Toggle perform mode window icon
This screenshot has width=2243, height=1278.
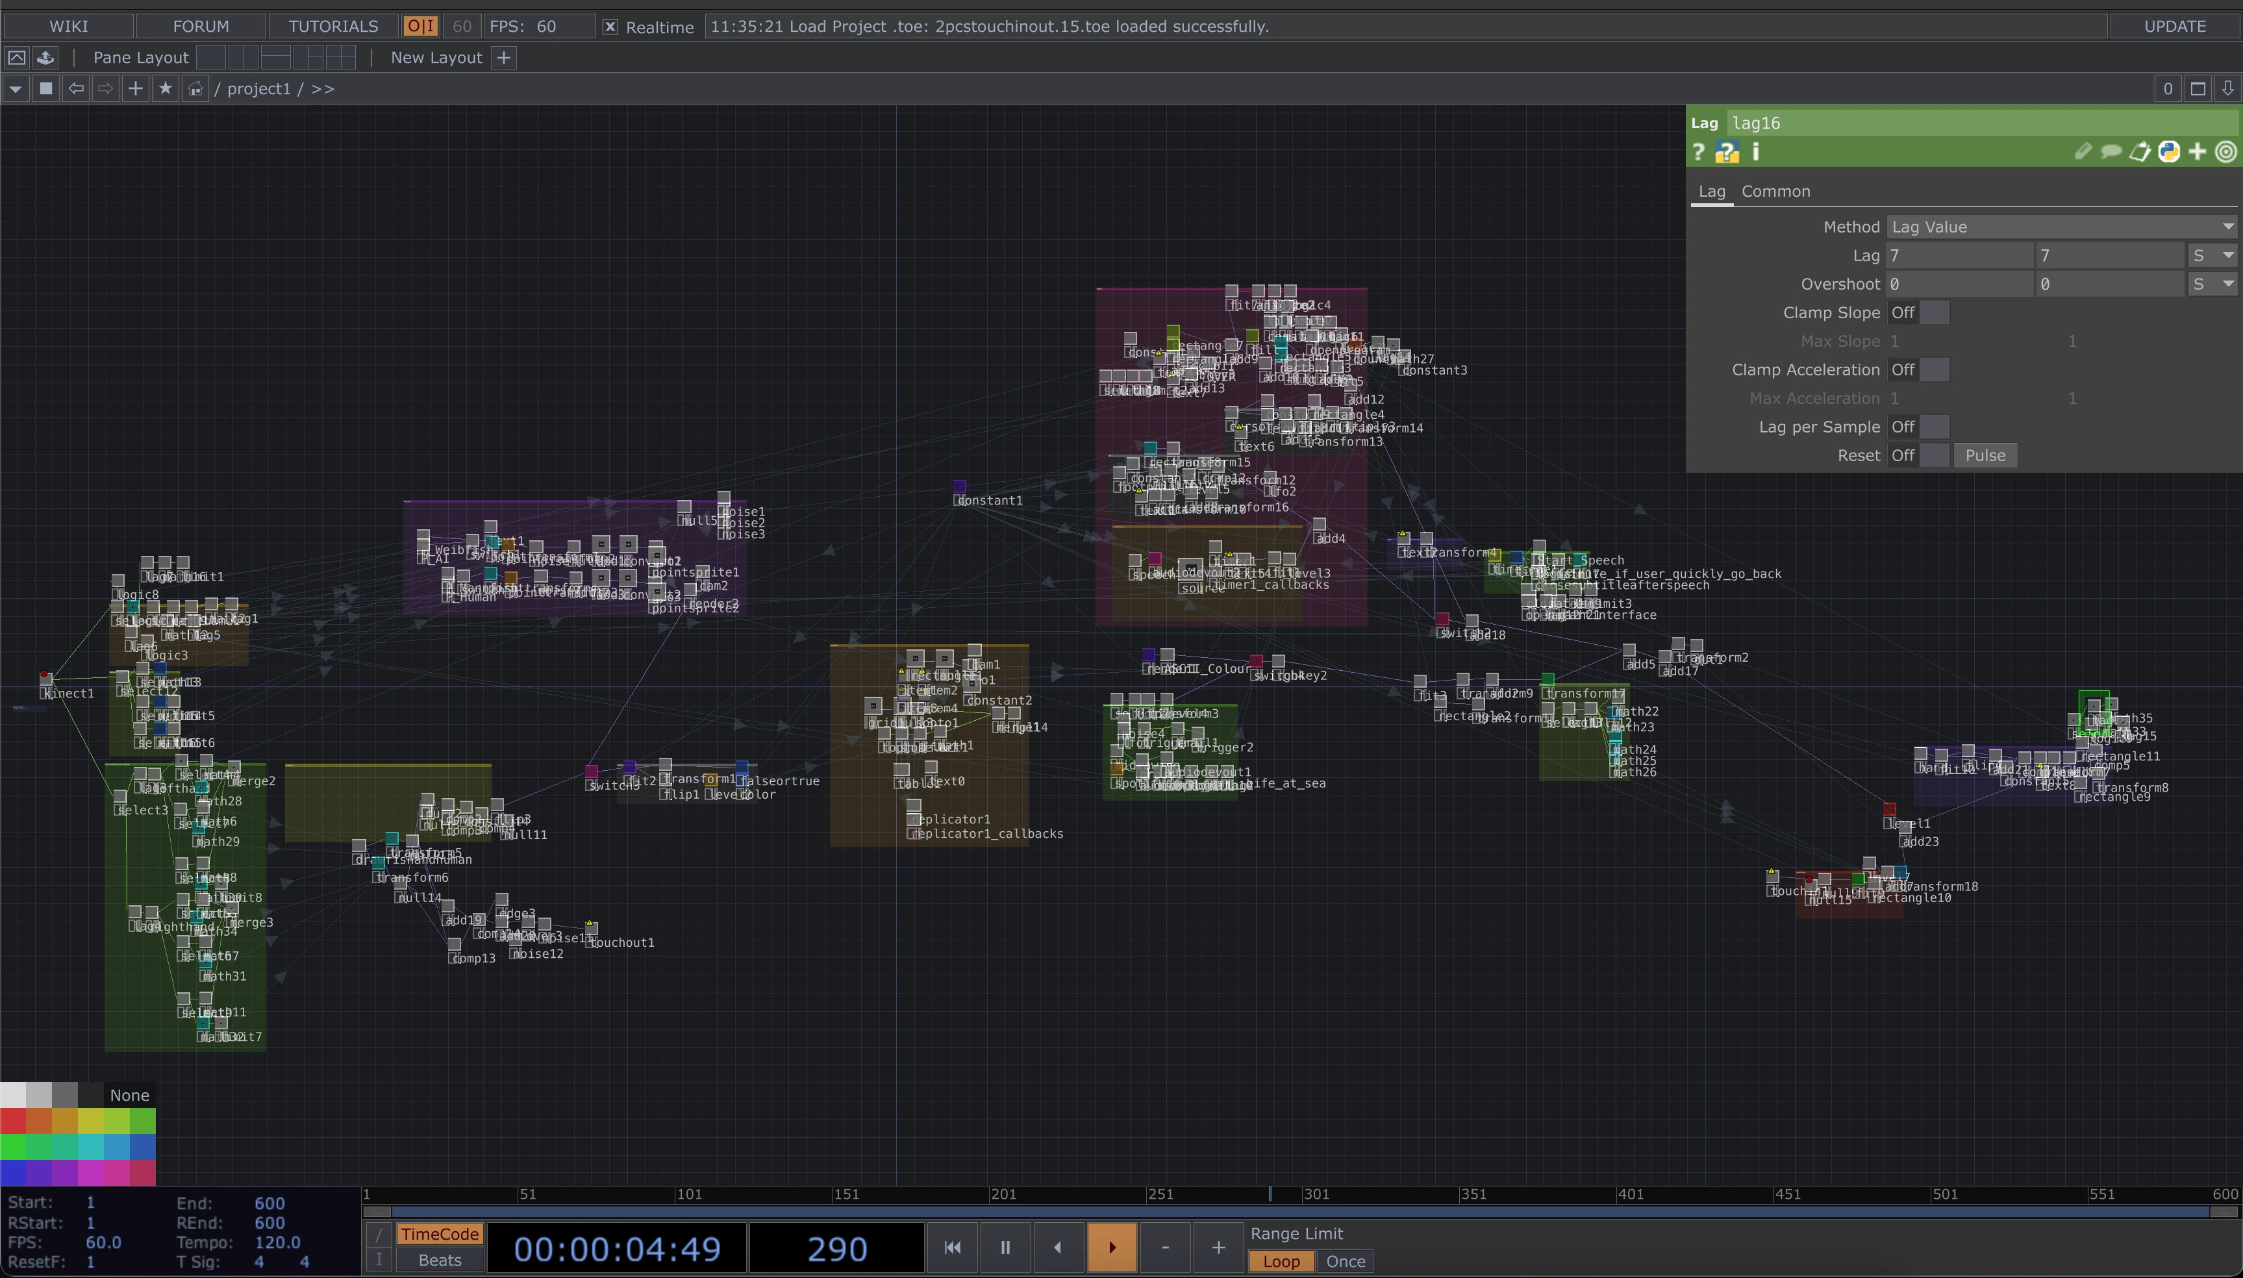tap(17, 58)
